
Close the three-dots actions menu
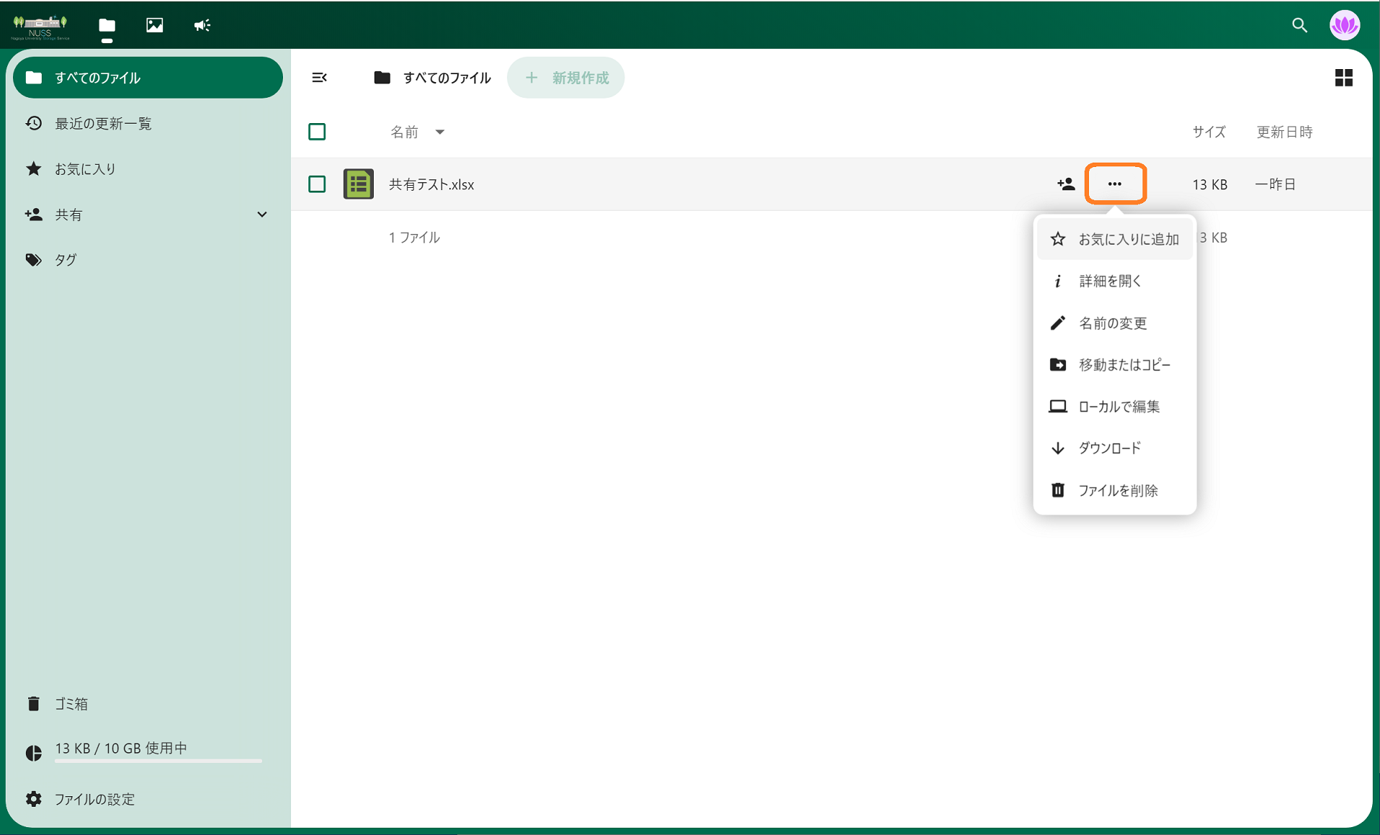[x=1115, y=184]
